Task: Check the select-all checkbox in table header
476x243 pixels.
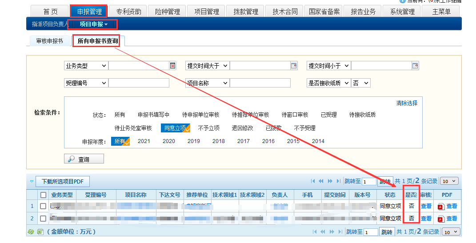Action: tap(43, 195)
